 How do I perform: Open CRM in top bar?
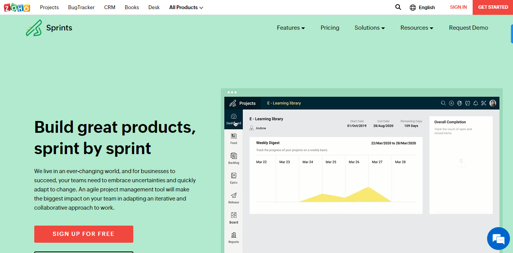pyautogui.click(x=110, y=7)
